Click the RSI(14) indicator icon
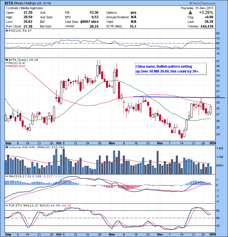 [7, 31]
